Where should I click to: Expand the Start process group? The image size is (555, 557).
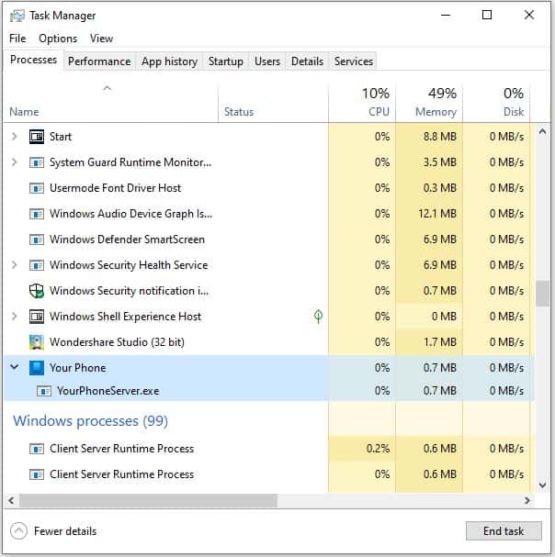coord(14,136)
